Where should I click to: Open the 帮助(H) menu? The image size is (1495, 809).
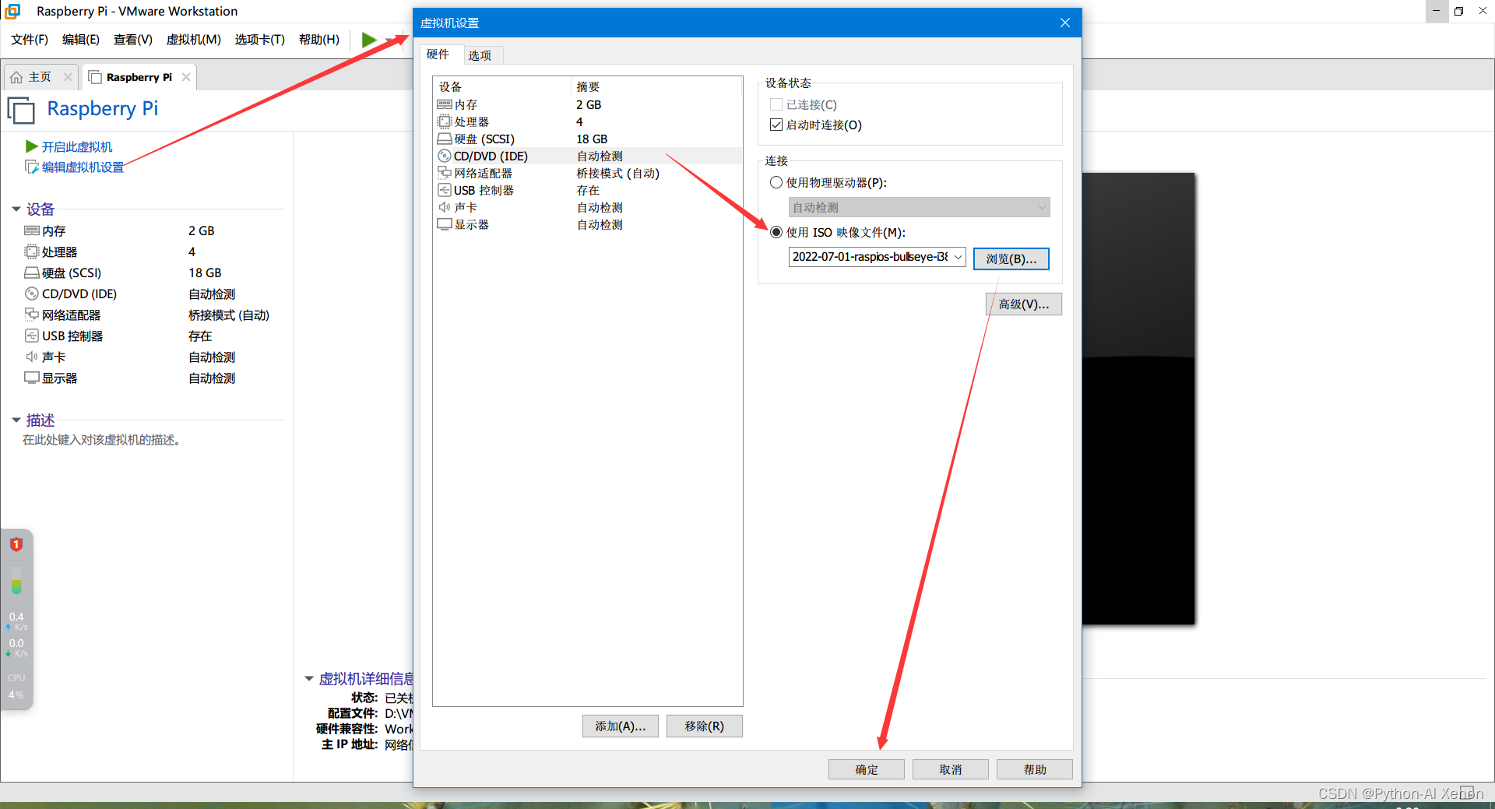(x=319, y=40)
